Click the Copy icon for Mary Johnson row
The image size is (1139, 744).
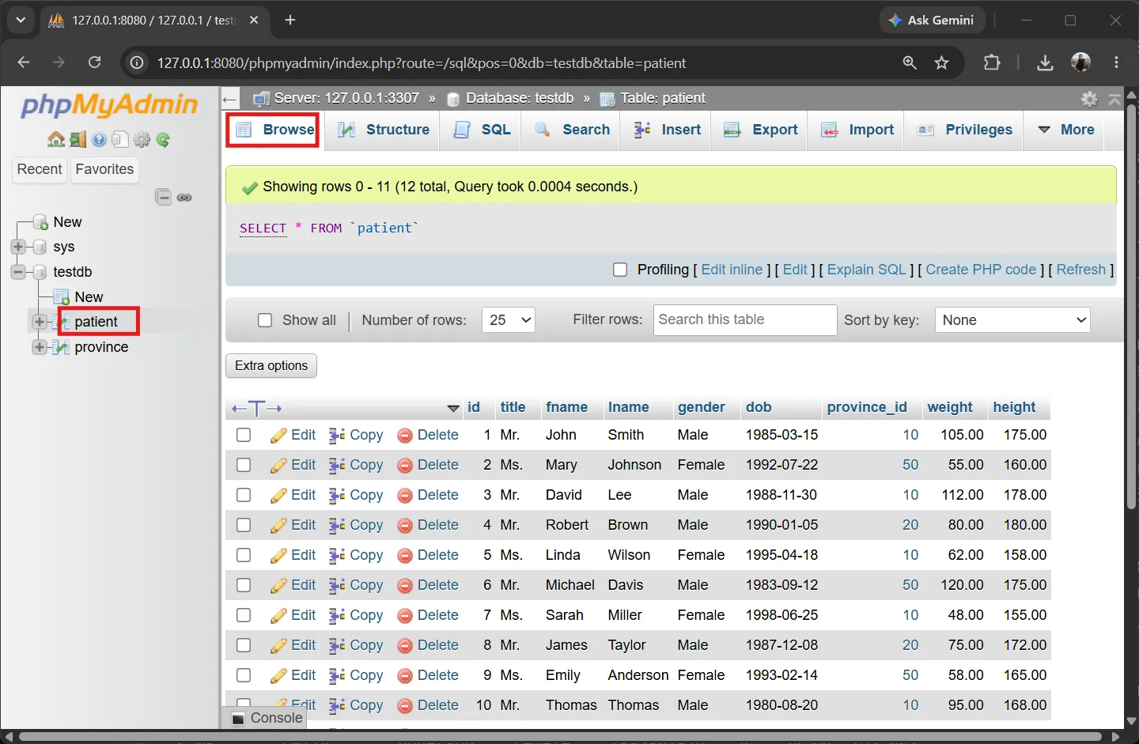[x=337, y=466]
